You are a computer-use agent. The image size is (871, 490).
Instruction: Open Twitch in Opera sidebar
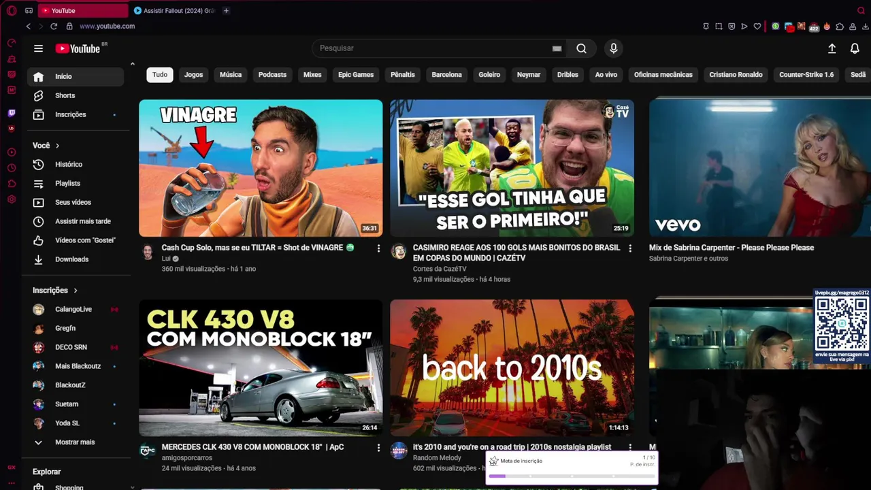point(12,113)
